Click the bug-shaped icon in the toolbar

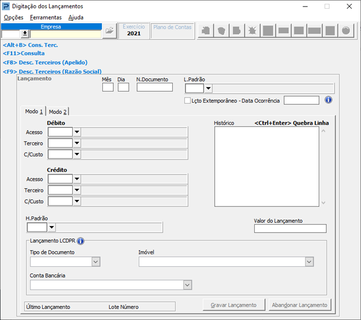(x=252, y=31)
